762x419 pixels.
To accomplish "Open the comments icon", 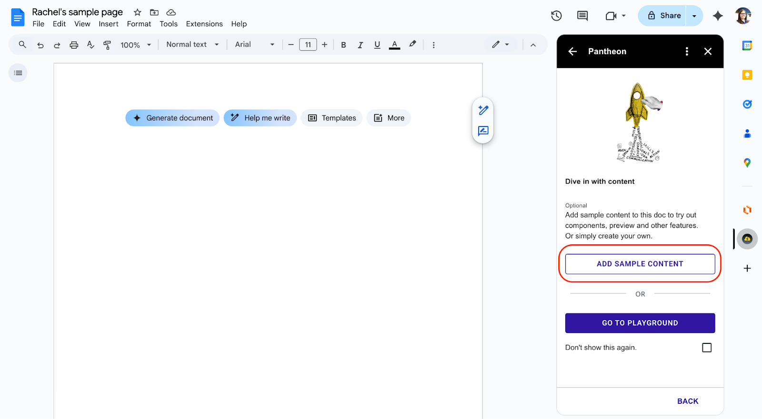I will click(582, 16).
